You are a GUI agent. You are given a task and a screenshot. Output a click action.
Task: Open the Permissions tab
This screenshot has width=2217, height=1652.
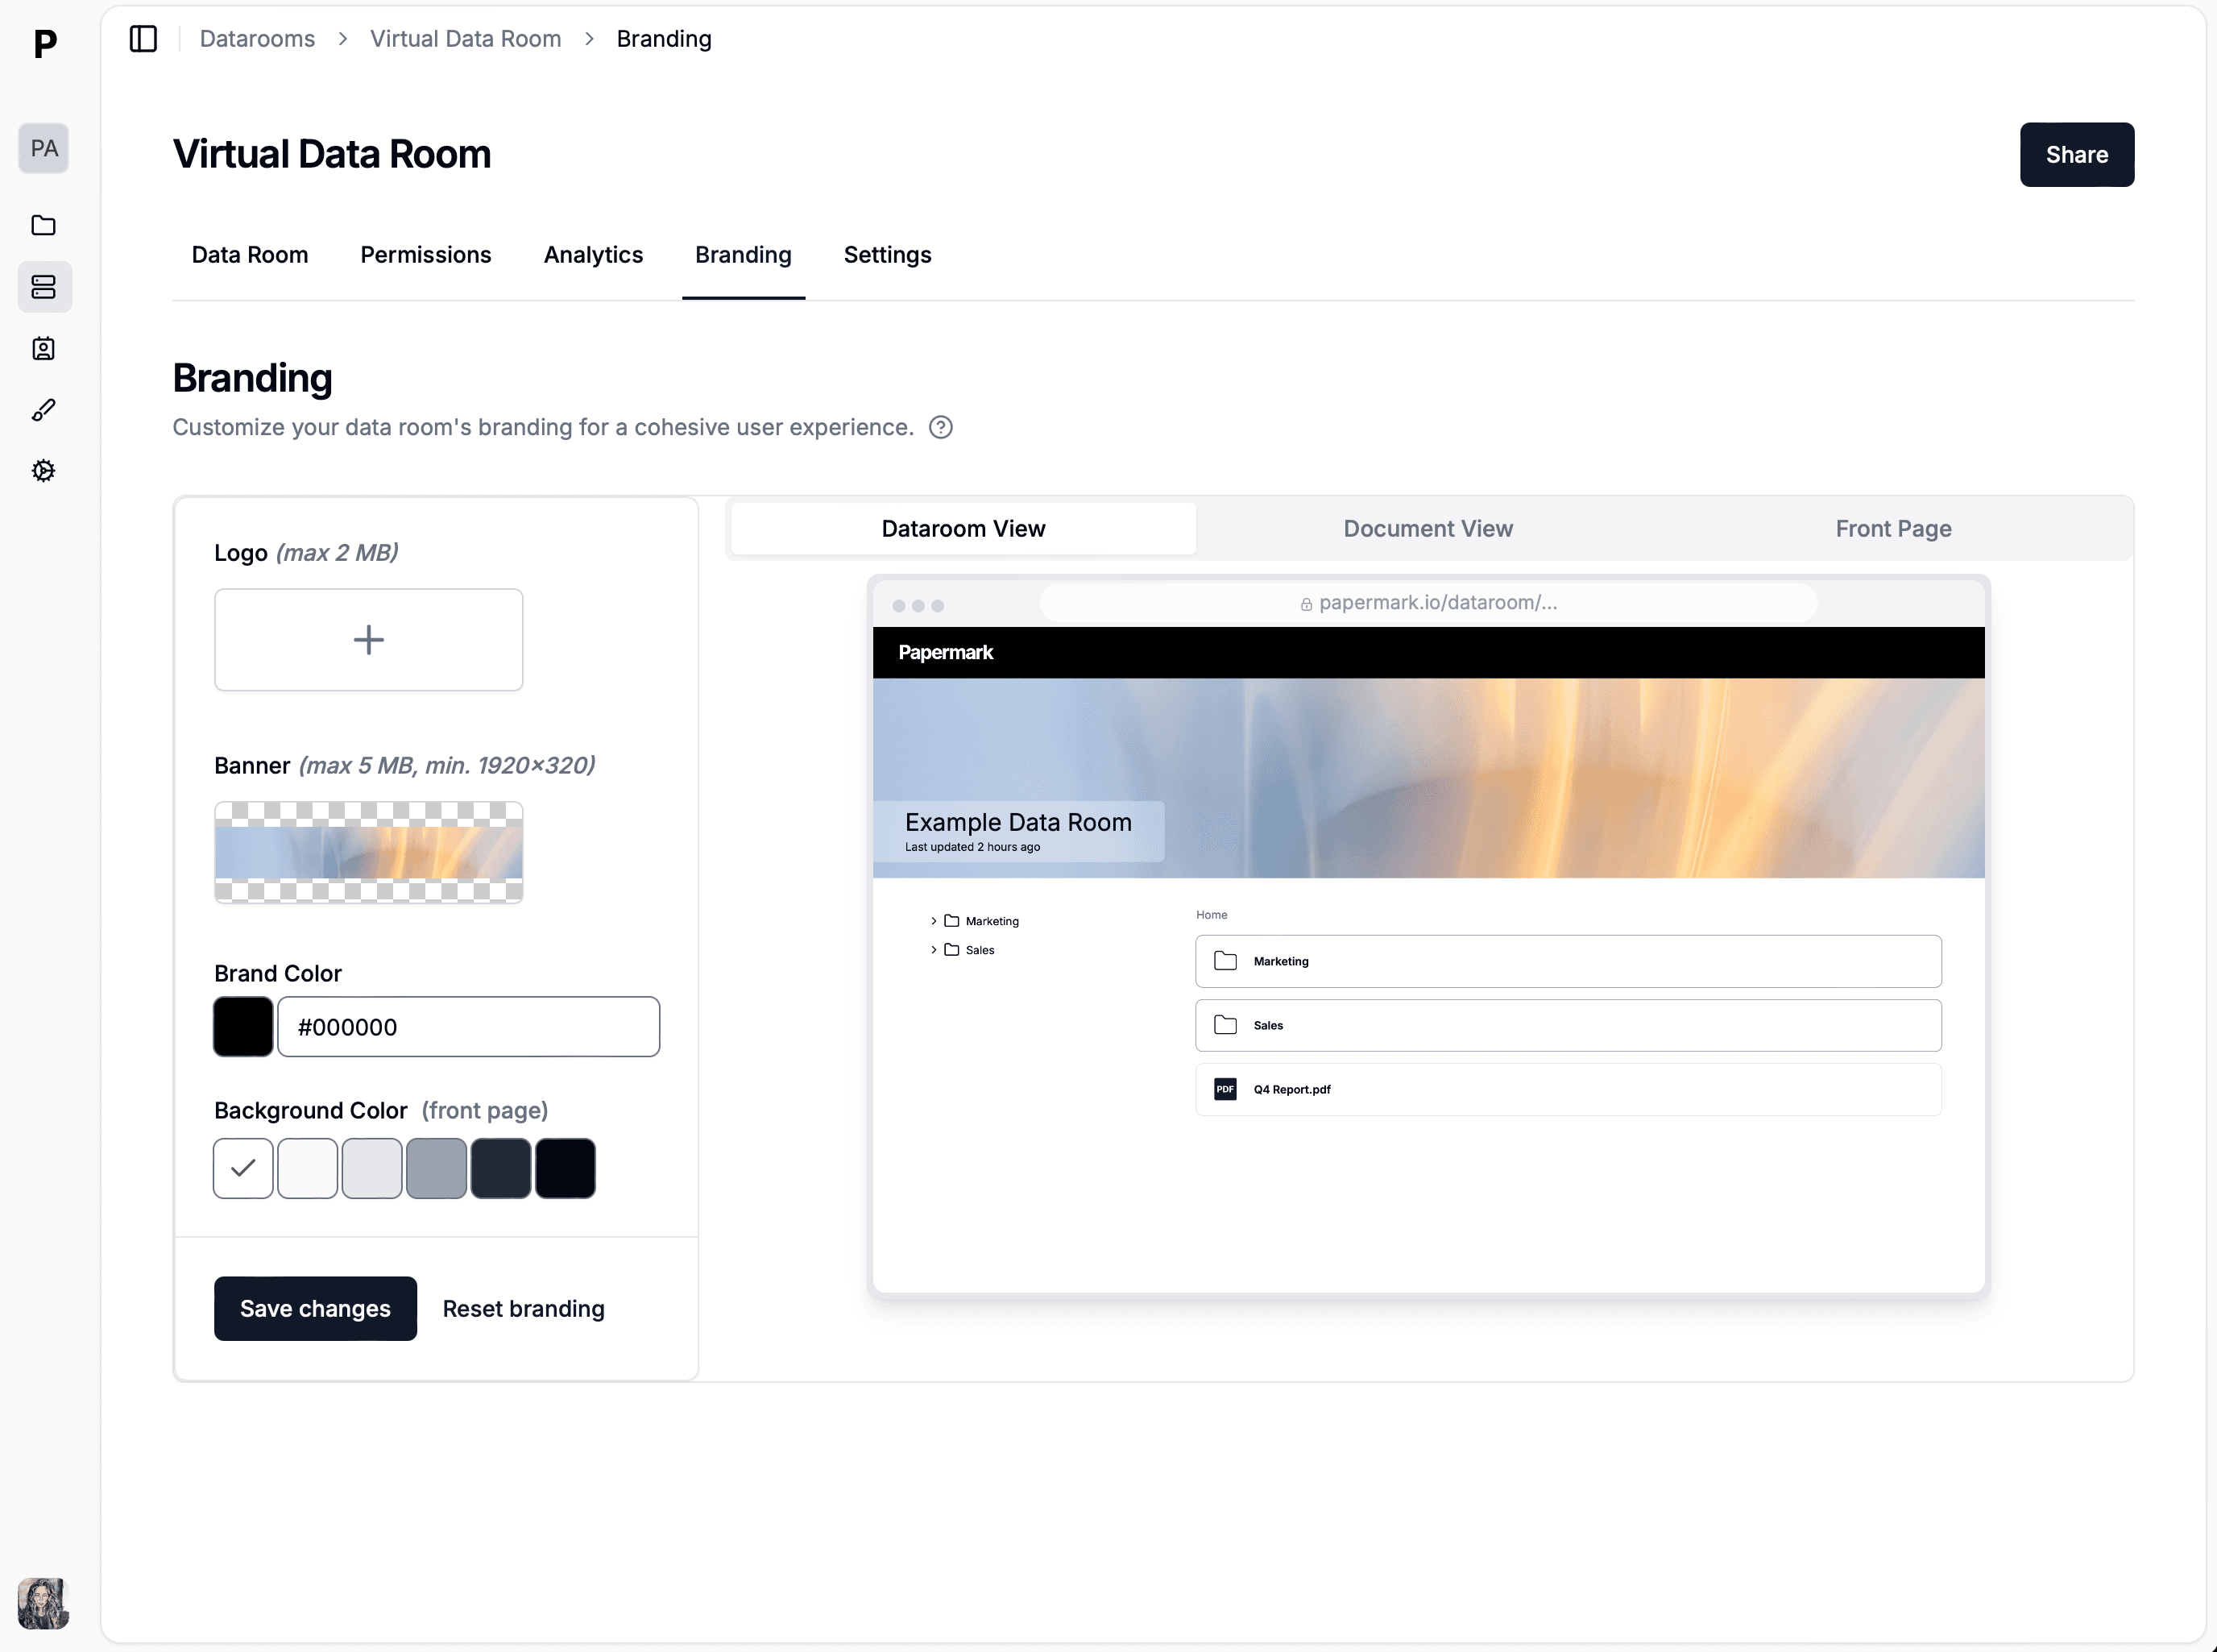[x=426, y=255]
